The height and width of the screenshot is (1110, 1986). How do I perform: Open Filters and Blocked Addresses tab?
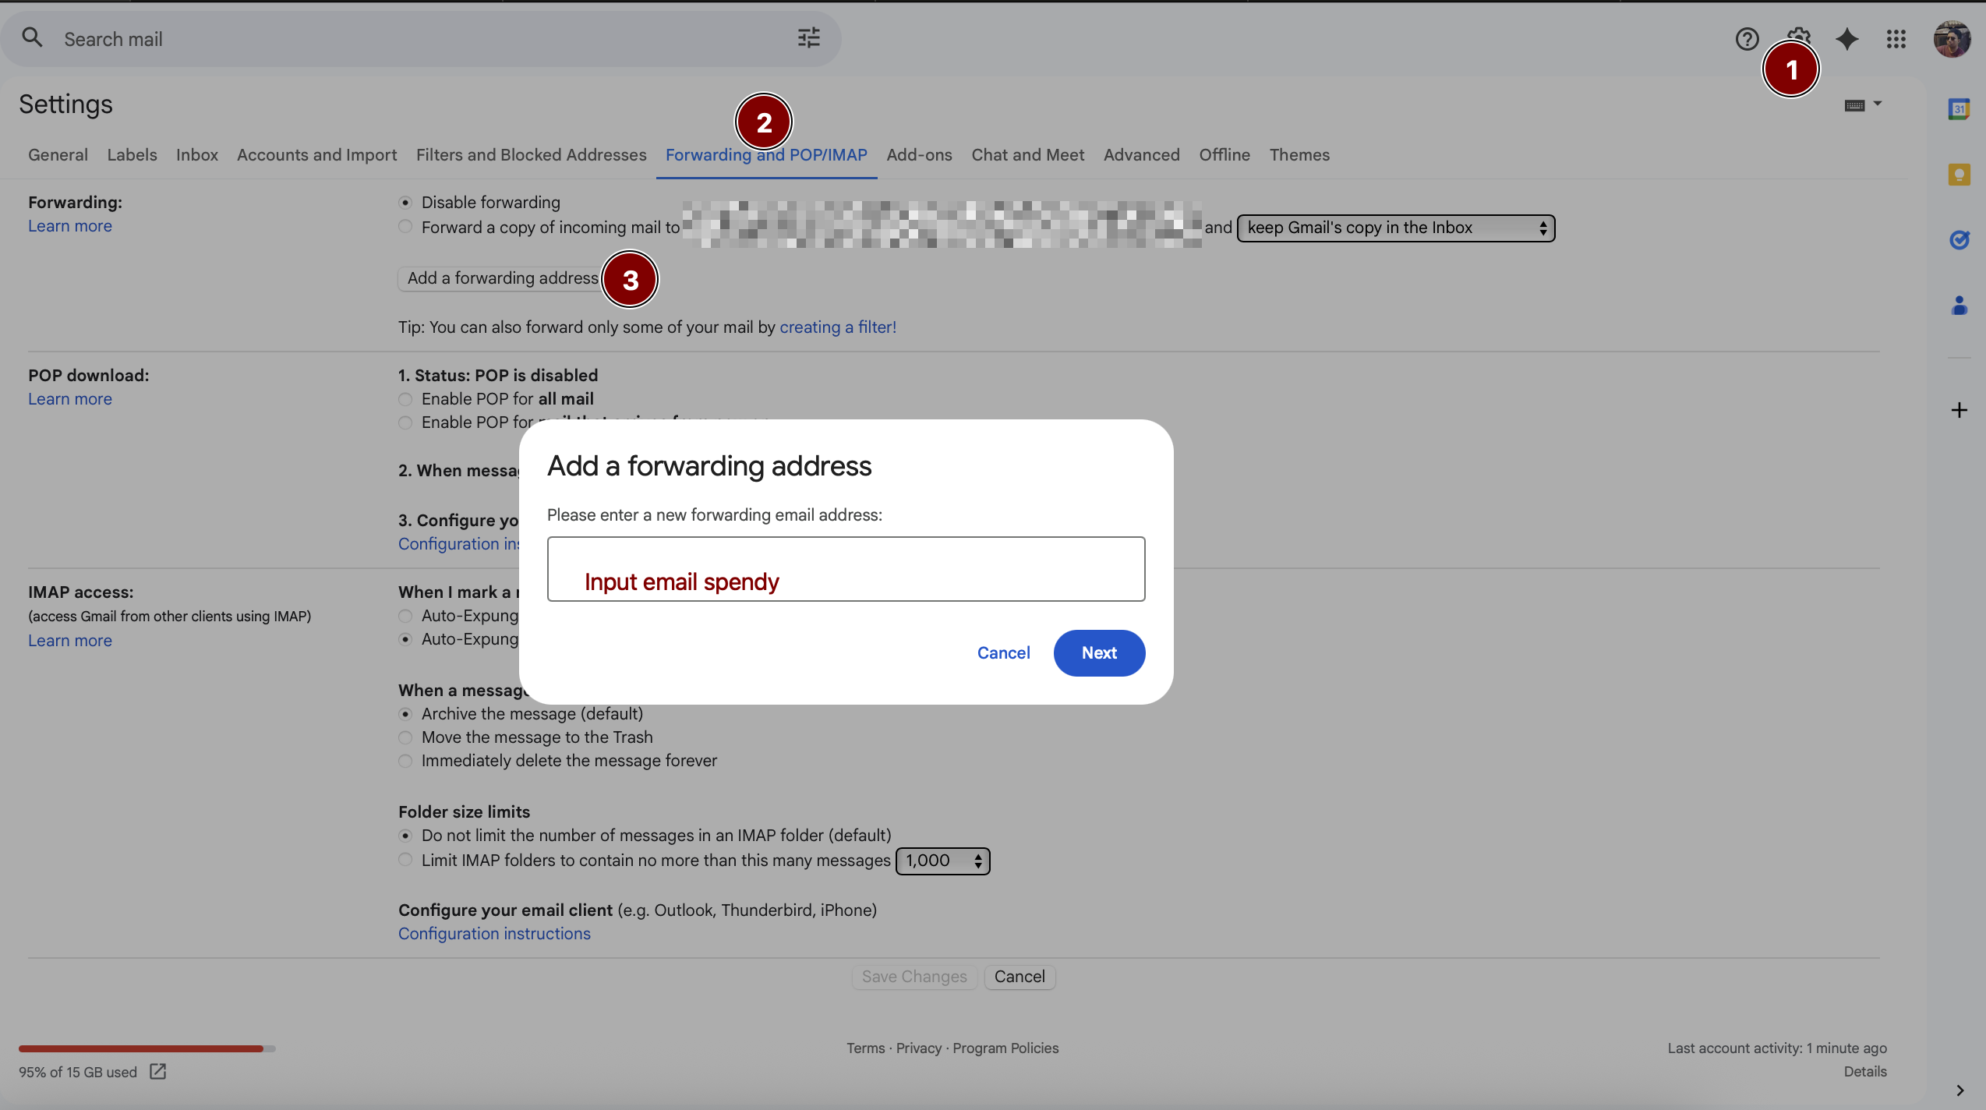pos(531,154)
